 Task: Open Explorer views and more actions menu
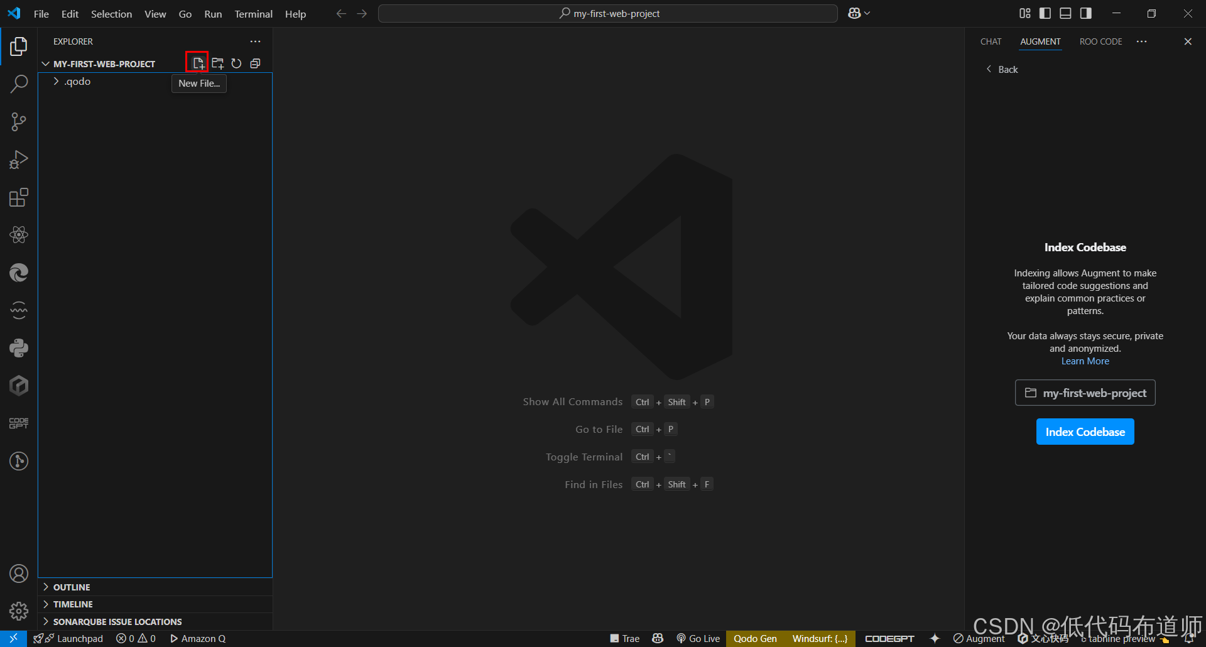pyautogui.click(x=255, y=41)
